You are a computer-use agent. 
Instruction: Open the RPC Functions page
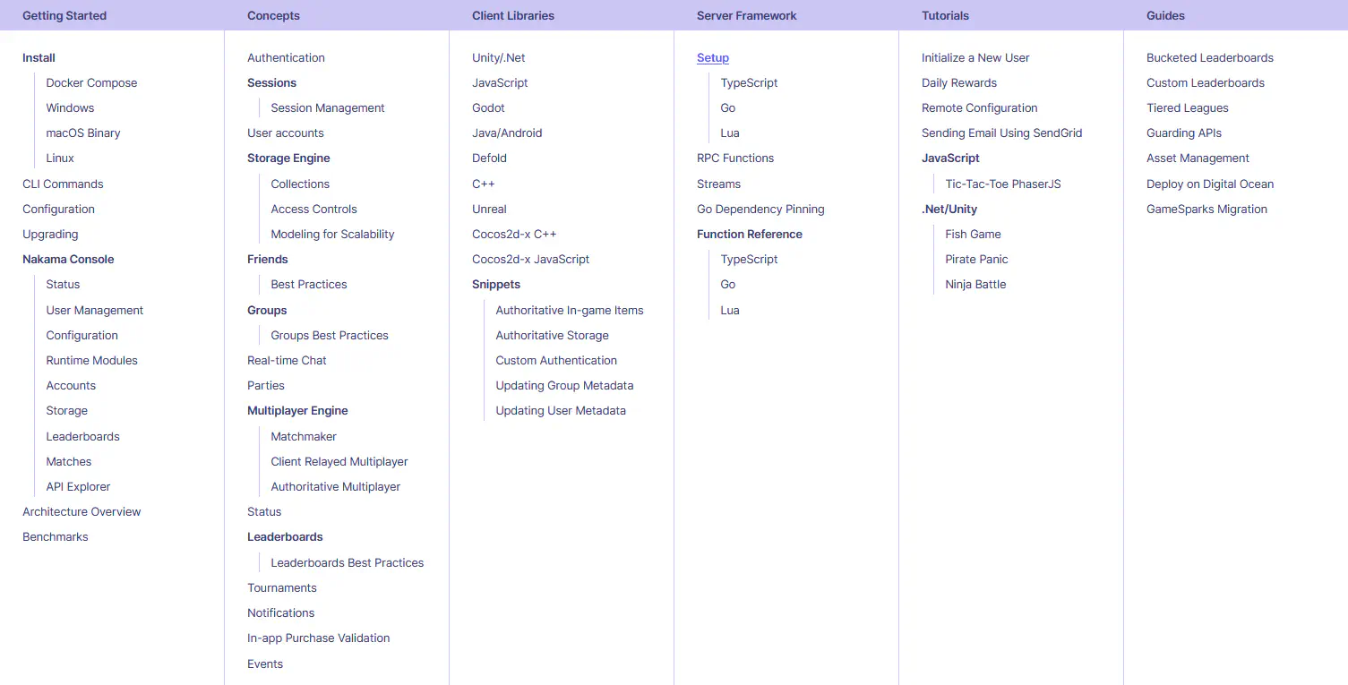coord(735,158)
